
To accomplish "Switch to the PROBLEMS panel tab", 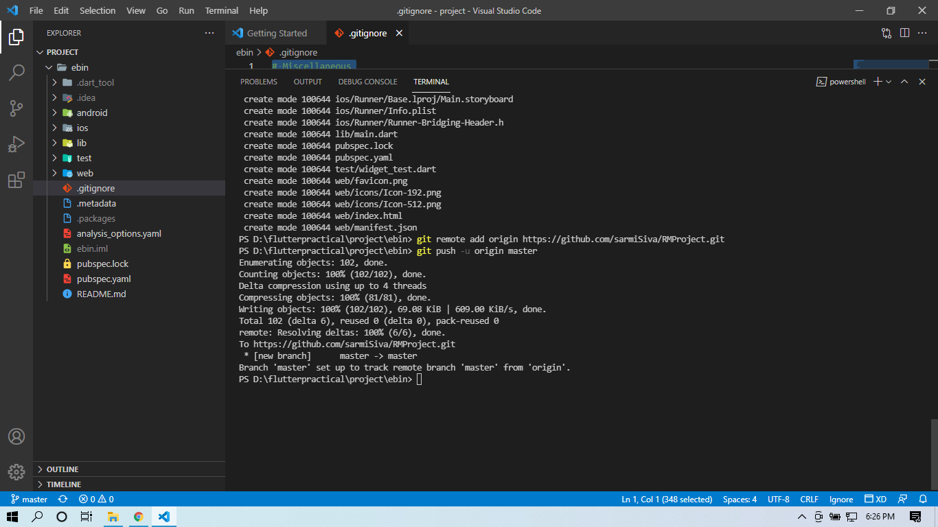I will tap(259, 82).
